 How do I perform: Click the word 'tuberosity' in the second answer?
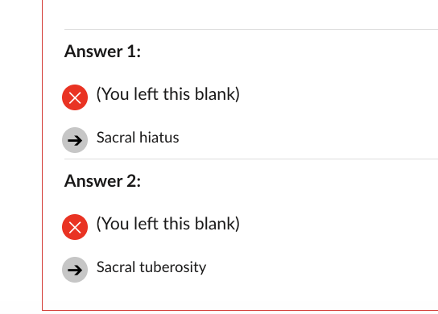(173, 267)
